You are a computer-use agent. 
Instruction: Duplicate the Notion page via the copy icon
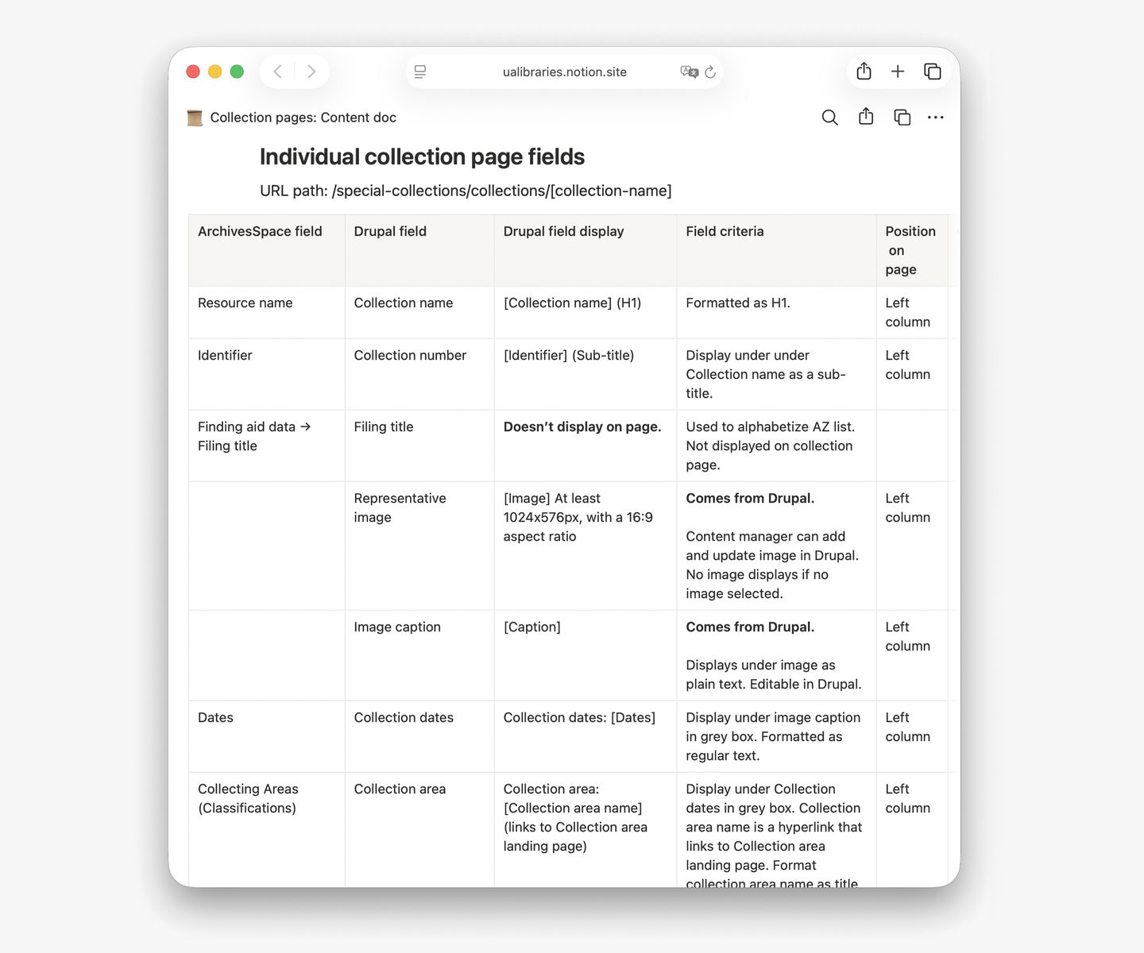click(x=902, y=117)
